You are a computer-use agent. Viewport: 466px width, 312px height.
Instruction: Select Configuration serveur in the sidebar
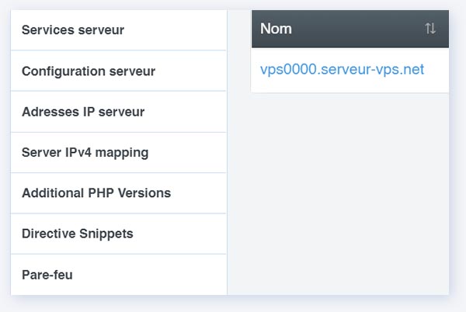(x=89, y=71)
